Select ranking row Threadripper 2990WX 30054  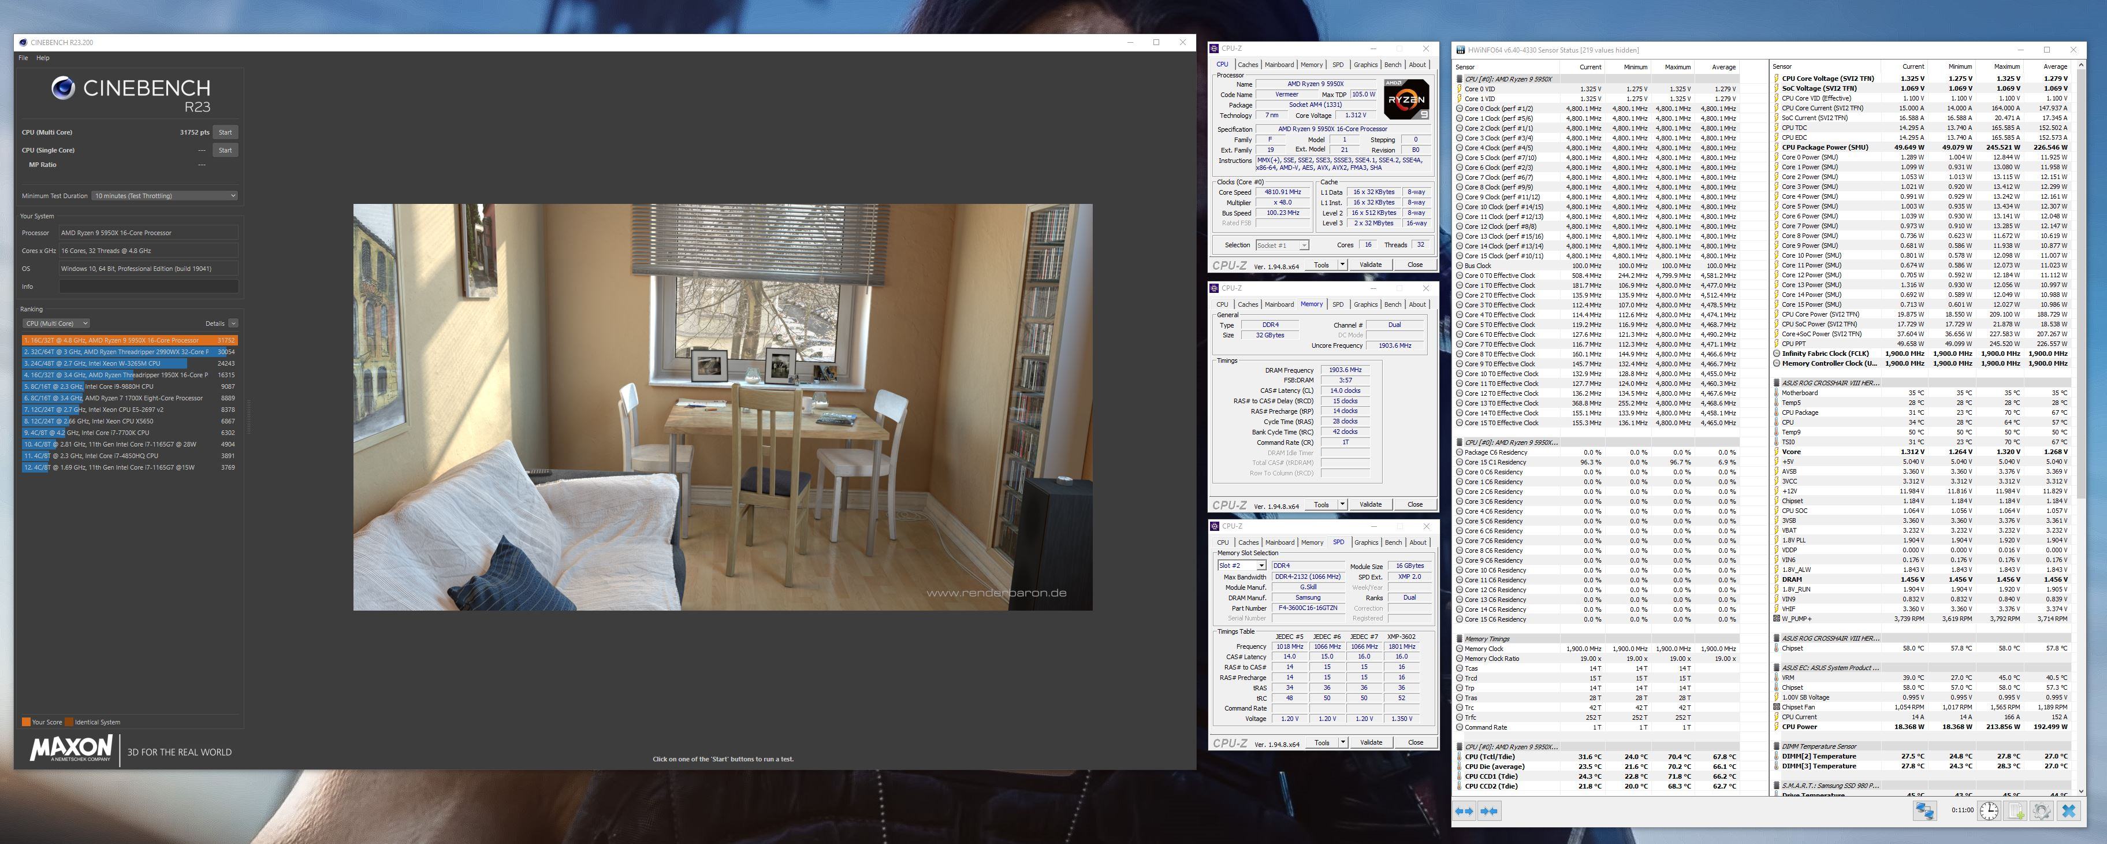coord(130,352)
